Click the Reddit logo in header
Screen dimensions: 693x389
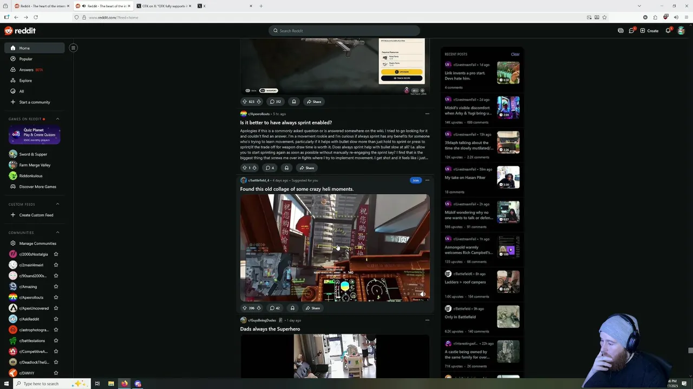[20, 31]
